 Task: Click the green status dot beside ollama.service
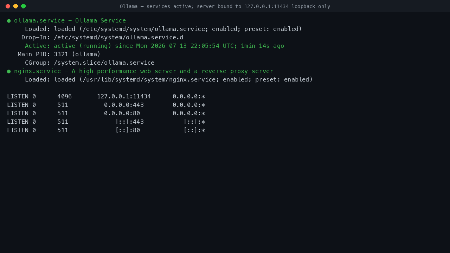click(9, 21)
